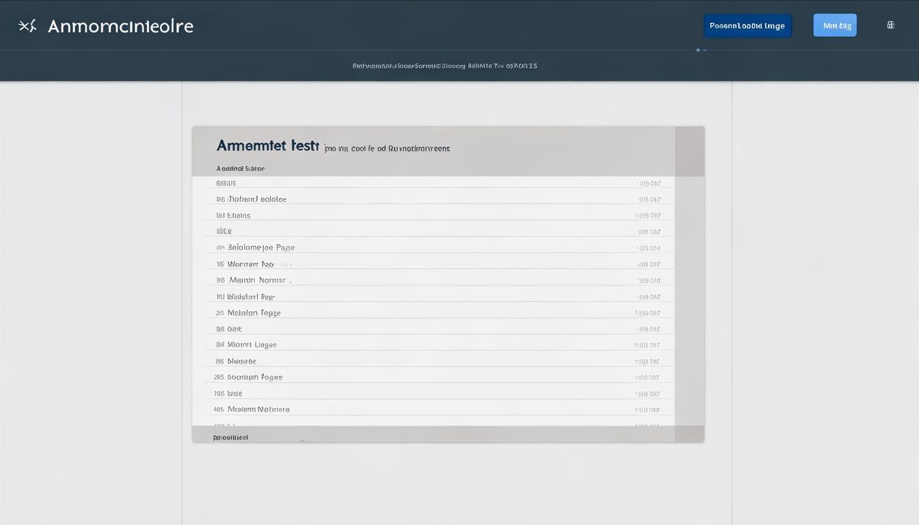This screenshot has height=525, width=919.
Task: Select the Jhohentl bolotoe list row
Action: (256, 200)
